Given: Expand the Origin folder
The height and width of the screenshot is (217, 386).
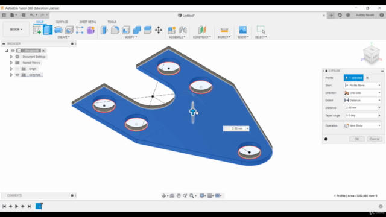Looking at the screenshot, I should [11, 69].
